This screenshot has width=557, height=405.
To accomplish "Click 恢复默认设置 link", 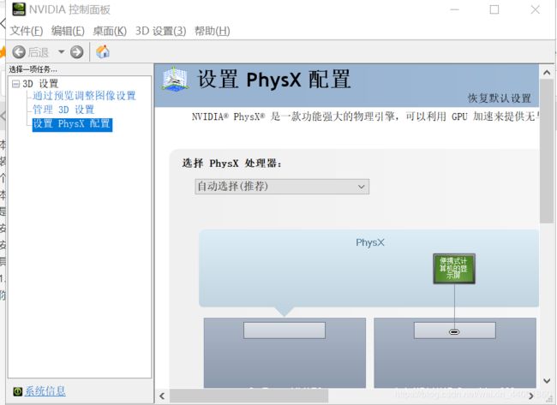I will tap(499, 98).
